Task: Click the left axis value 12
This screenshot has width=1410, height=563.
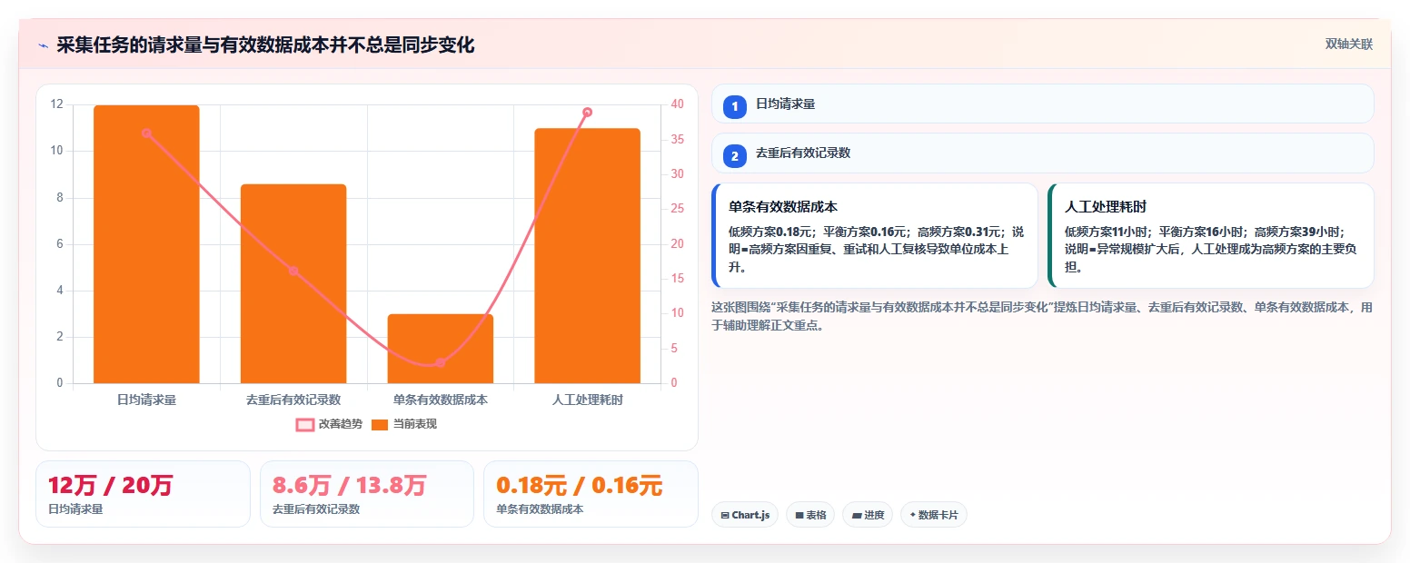Action: tap(57, 104)
